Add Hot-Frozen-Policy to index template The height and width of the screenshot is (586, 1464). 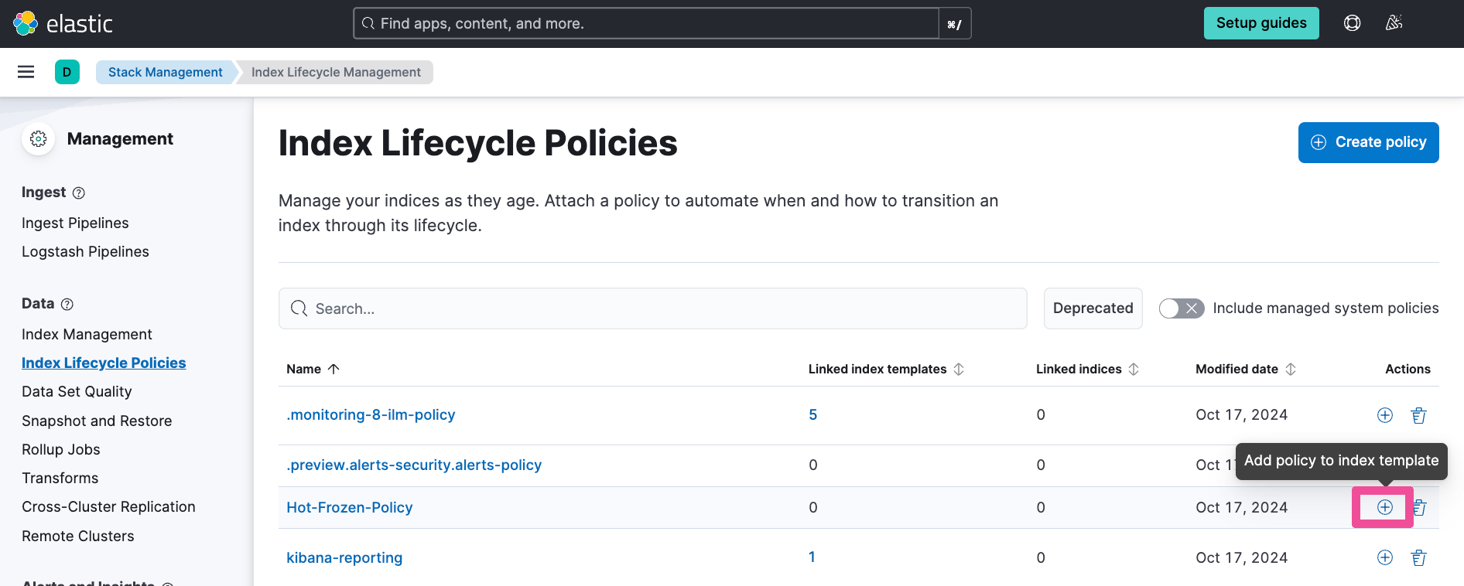tap(1385, 507)
